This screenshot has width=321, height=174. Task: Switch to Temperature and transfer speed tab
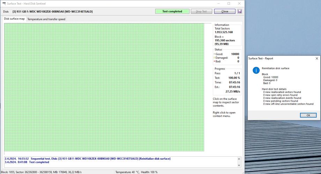[46, 19]
